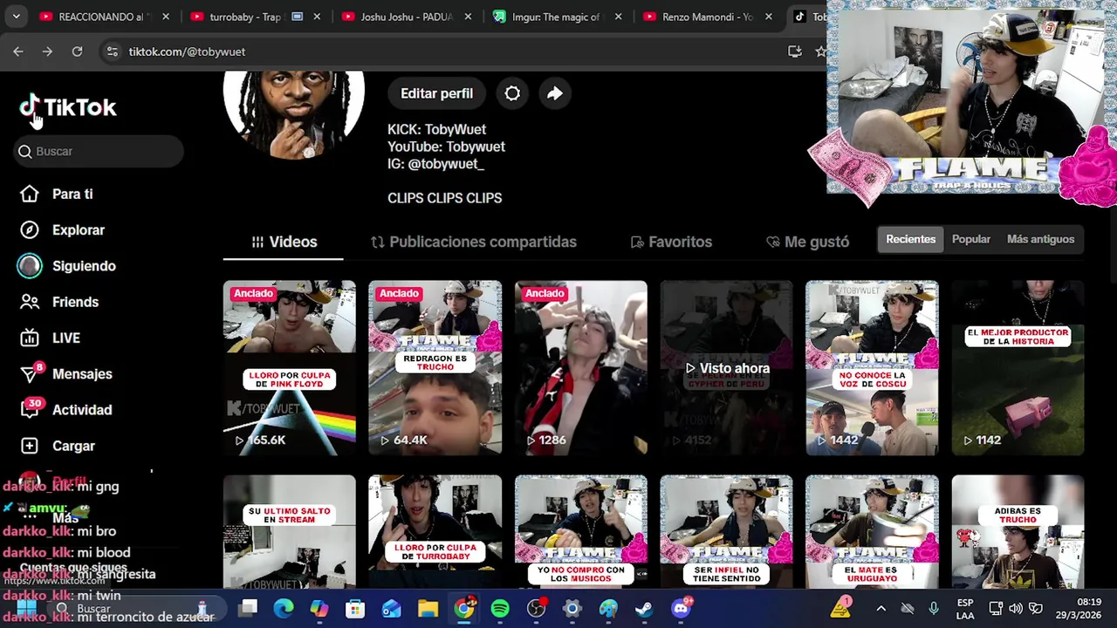Open the Friends people icon
The height and width of the screenshot is (628, 1117).
coord(30,302)
